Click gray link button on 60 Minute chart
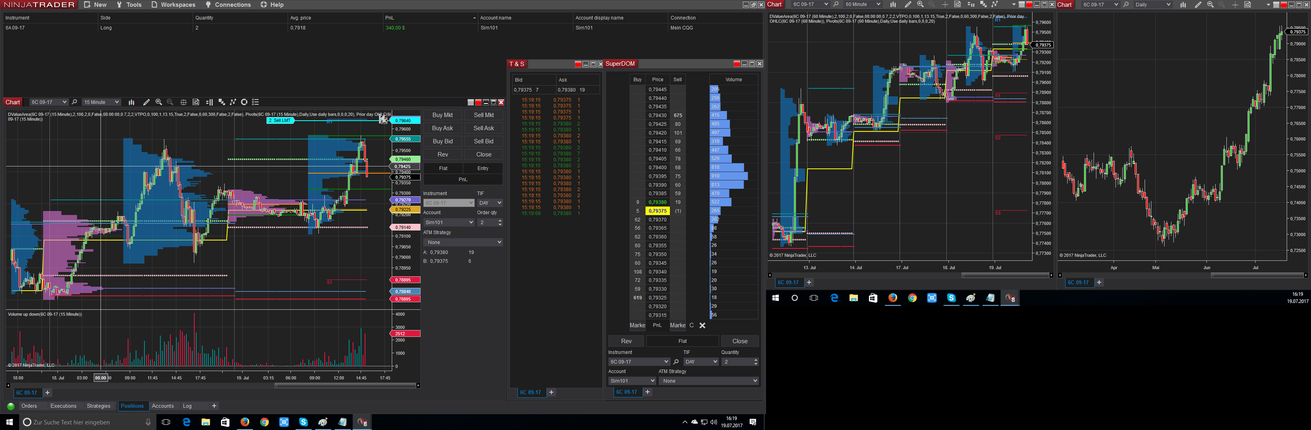Viewport: 1311px width, 430px height. pos(1021,4)
